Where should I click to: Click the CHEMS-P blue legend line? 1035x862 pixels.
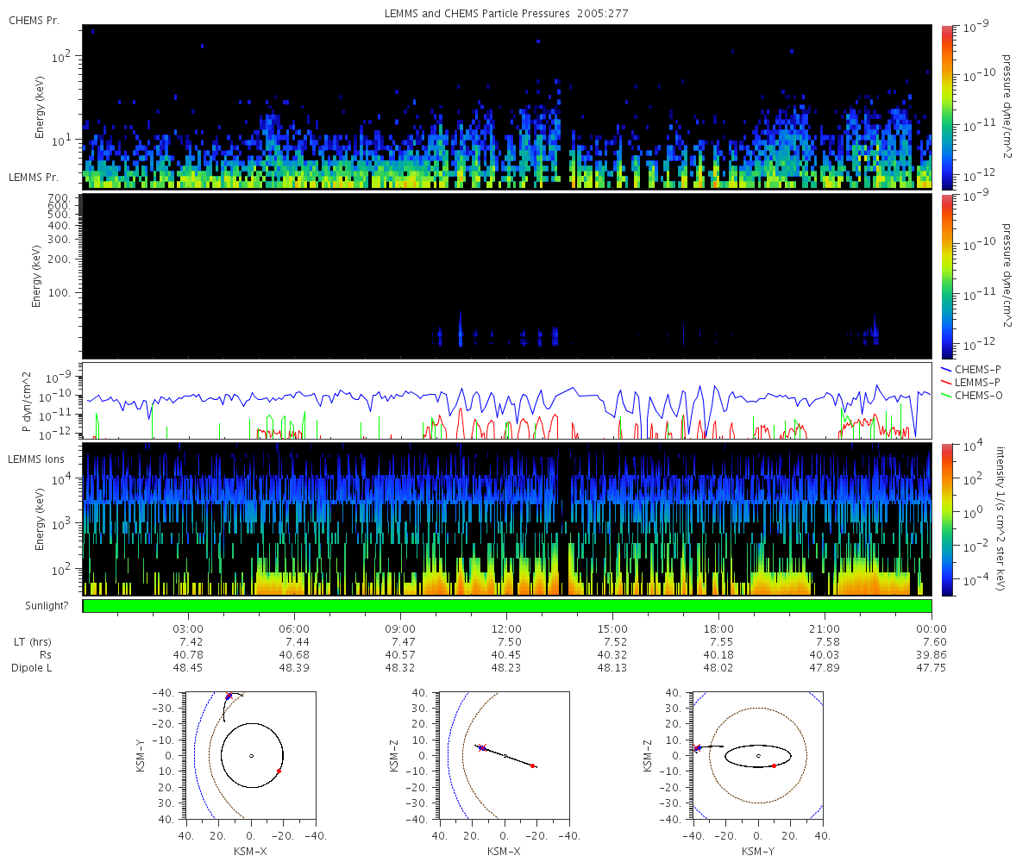pos(946,369)
